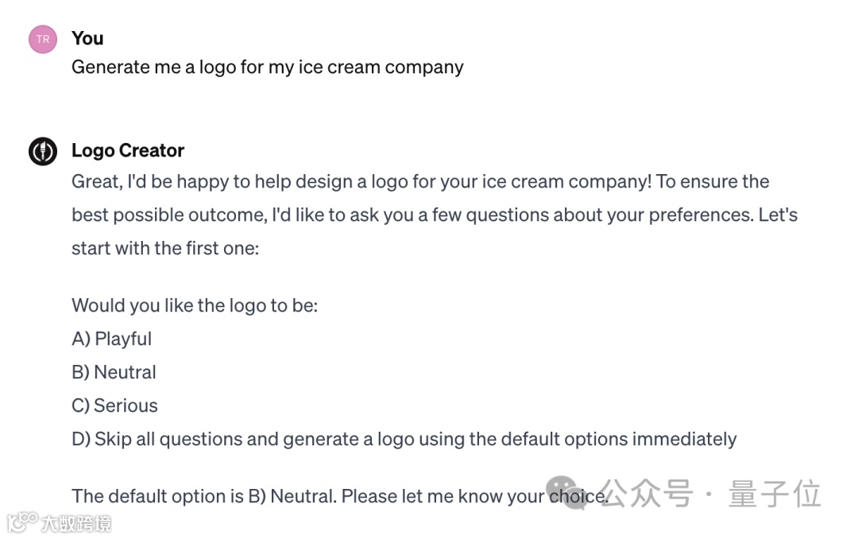The image size is (858, 539).
Task: Click the "start with the first one:" line
Action: [x=165, y=248]
